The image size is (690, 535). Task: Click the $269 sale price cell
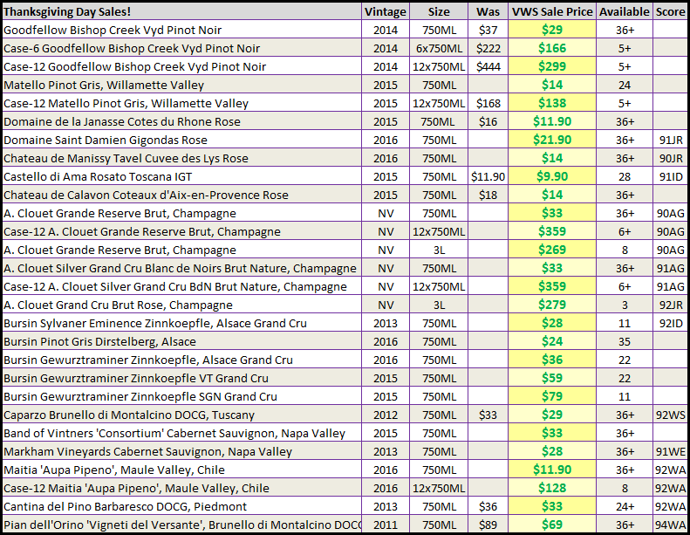(x=552, y=250)
